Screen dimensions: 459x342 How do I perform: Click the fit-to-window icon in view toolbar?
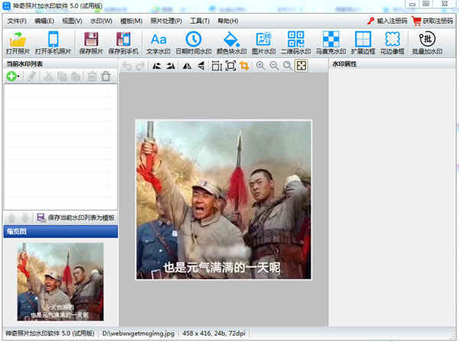pos(301,66)
